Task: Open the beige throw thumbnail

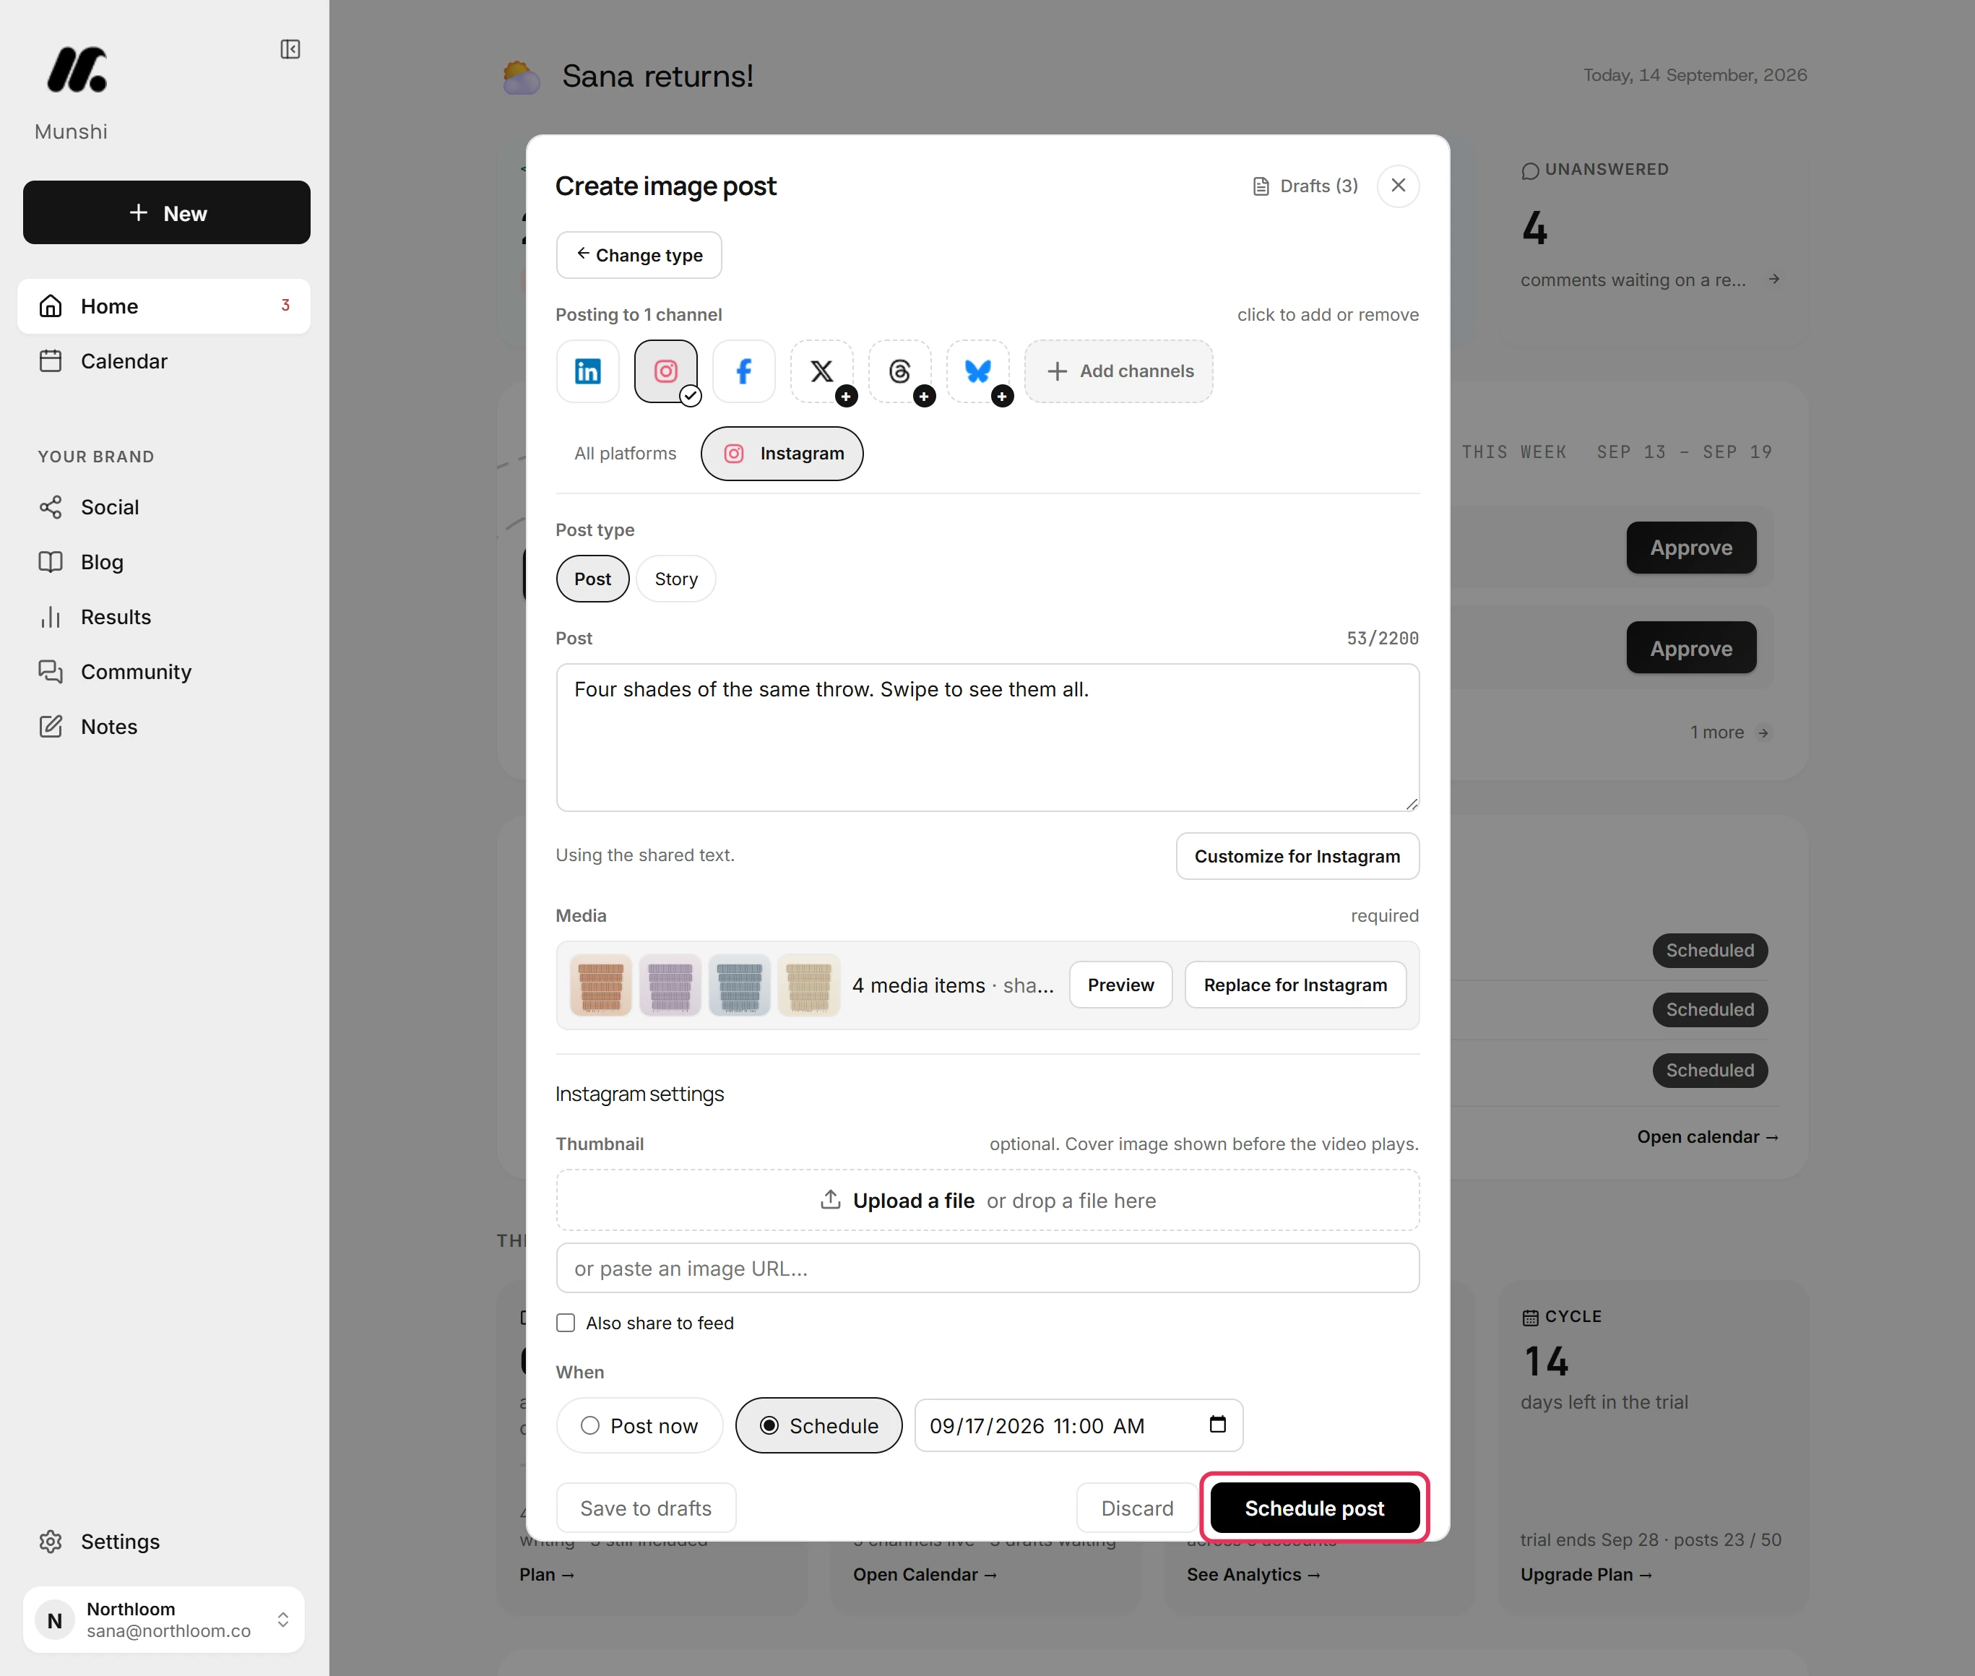Action: point(809,985)
